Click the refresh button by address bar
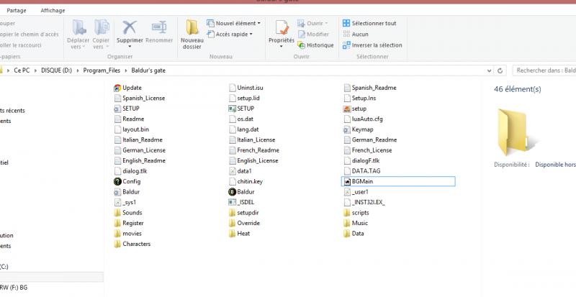 500,70
